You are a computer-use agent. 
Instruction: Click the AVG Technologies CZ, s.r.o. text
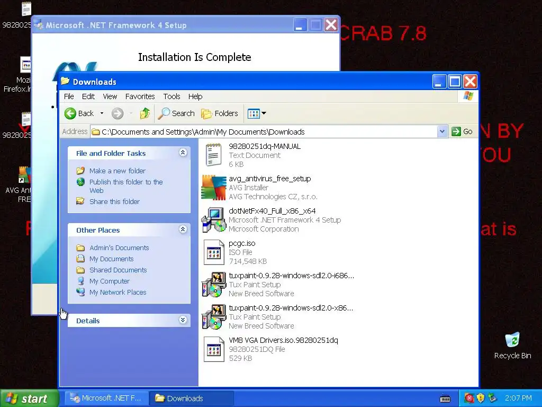(x=273, y=197)
